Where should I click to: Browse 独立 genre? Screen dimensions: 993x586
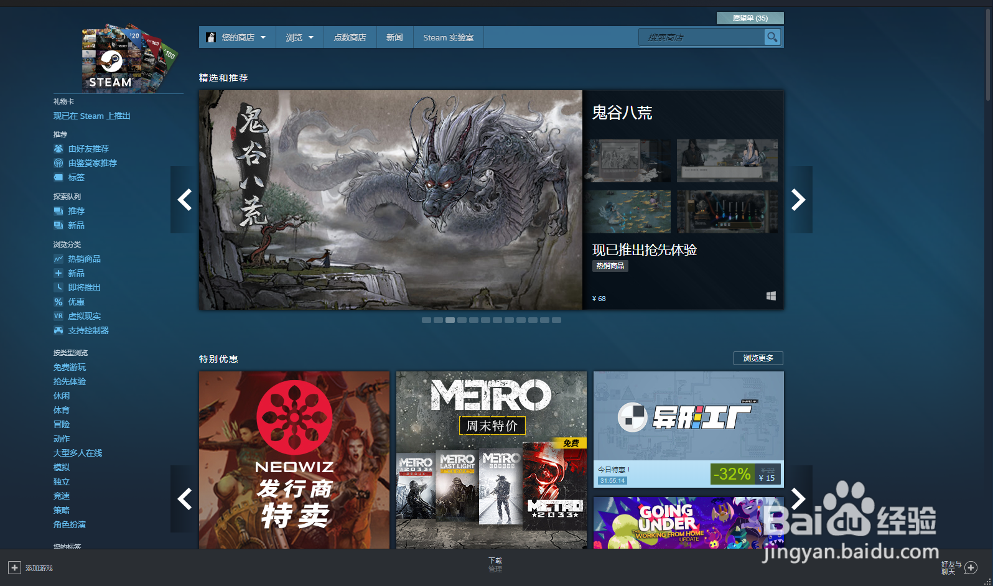pyautogui.click(x=62, y=481)
